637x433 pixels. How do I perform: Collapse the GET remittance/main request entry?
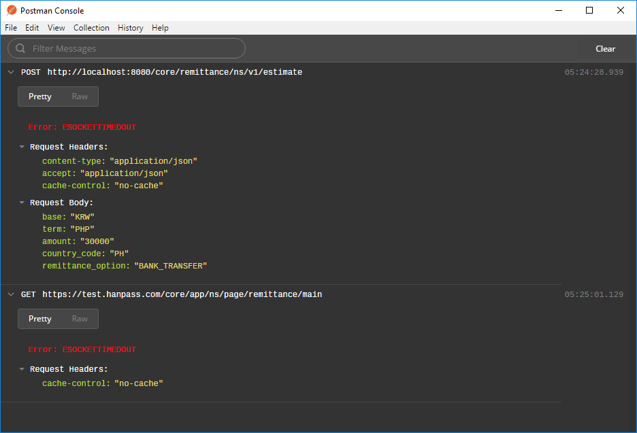click(x=11, y=294)
